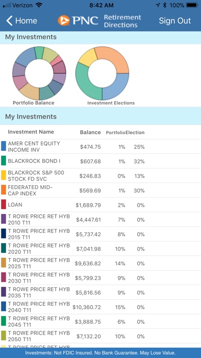Tap the $246.83 balance value
Image resolution: width=201 pixels, height=358 pixels.
coord(90,176)
